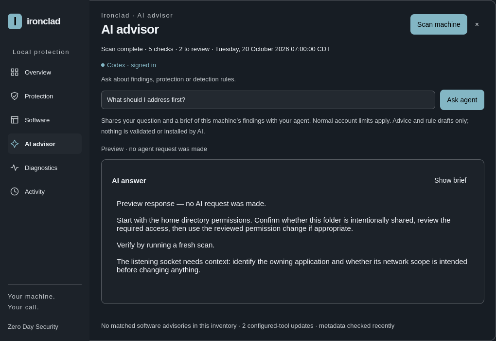
Task: Click the Codex signed in status
Action: [131, 65]
